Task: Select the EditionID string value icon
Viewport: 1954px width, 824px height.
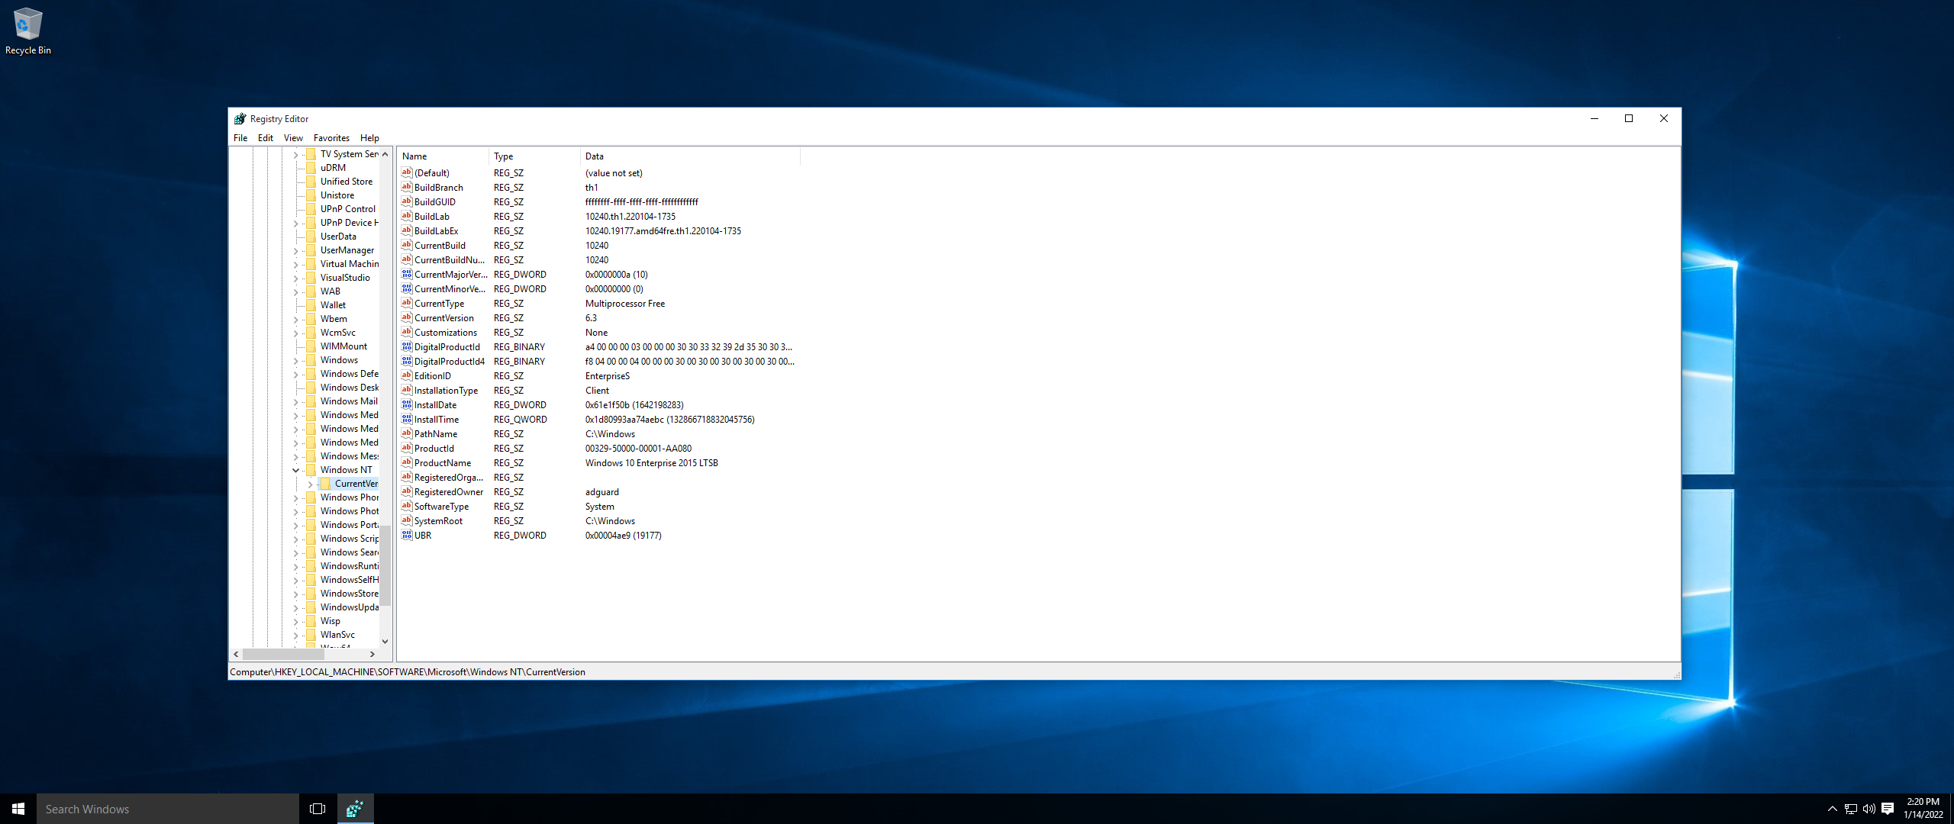Action: click(x=407, y=375)
